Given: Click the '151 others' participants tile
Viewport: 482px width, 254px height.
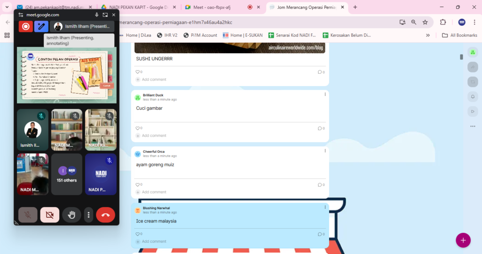Looking at the screenshot, I should coord(66,174).
